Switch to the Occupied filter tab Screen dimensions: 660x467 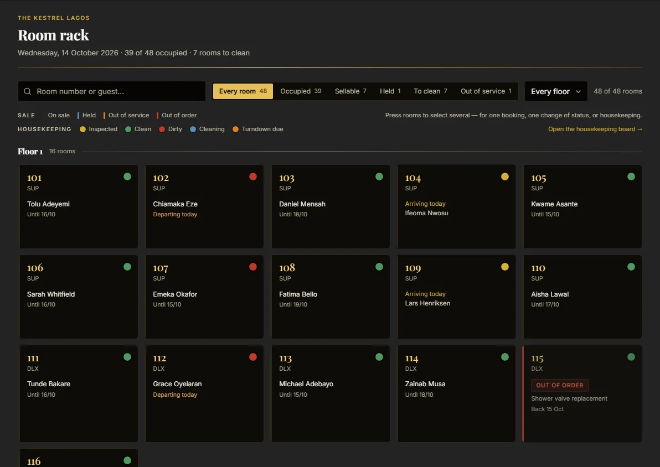point(301,91)
